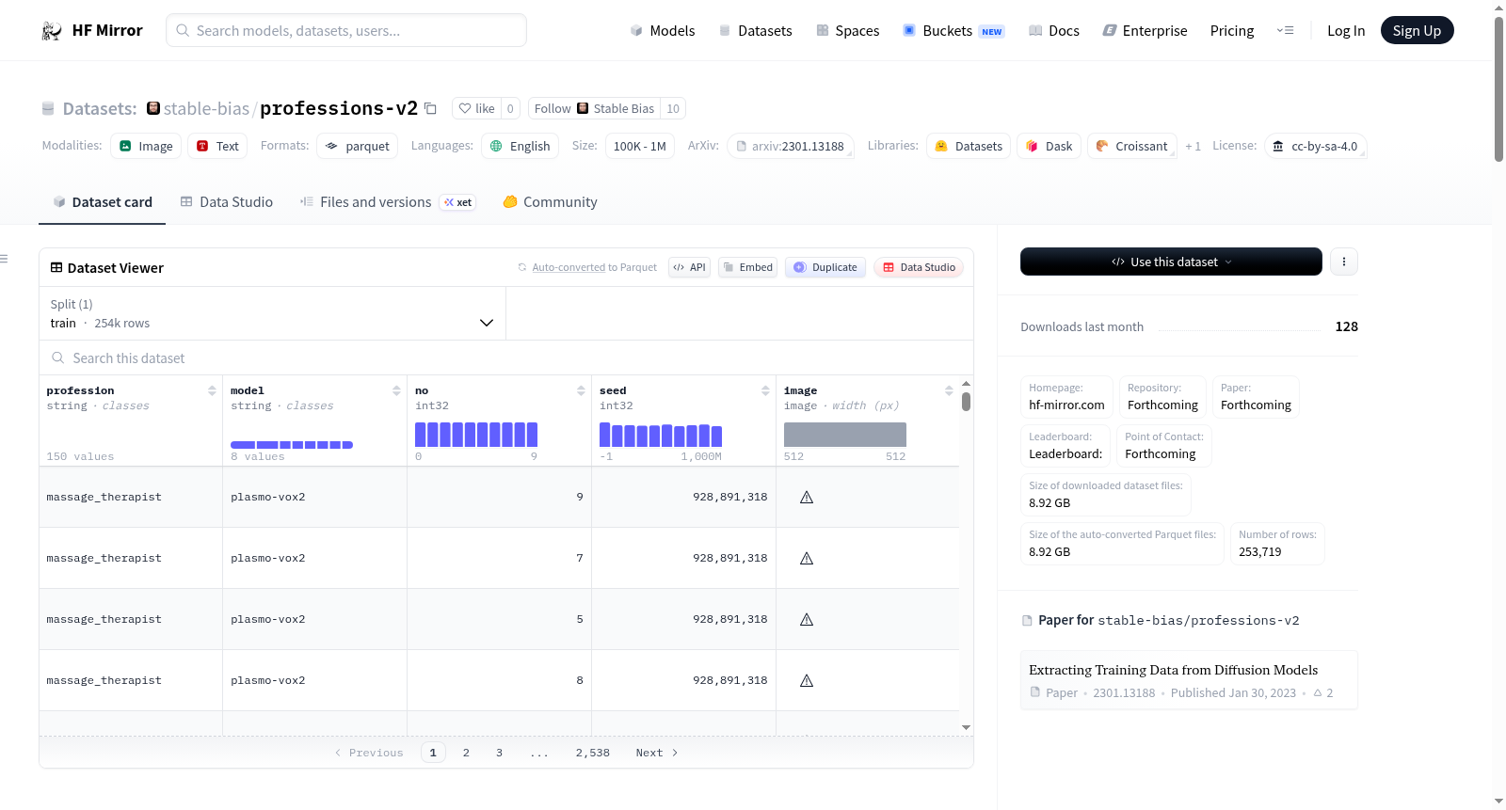This screenshot has height=810, width=1506.
Task: Open the three-dot options menu beside Use this dataset
Action: click(x=1344, y=262)
